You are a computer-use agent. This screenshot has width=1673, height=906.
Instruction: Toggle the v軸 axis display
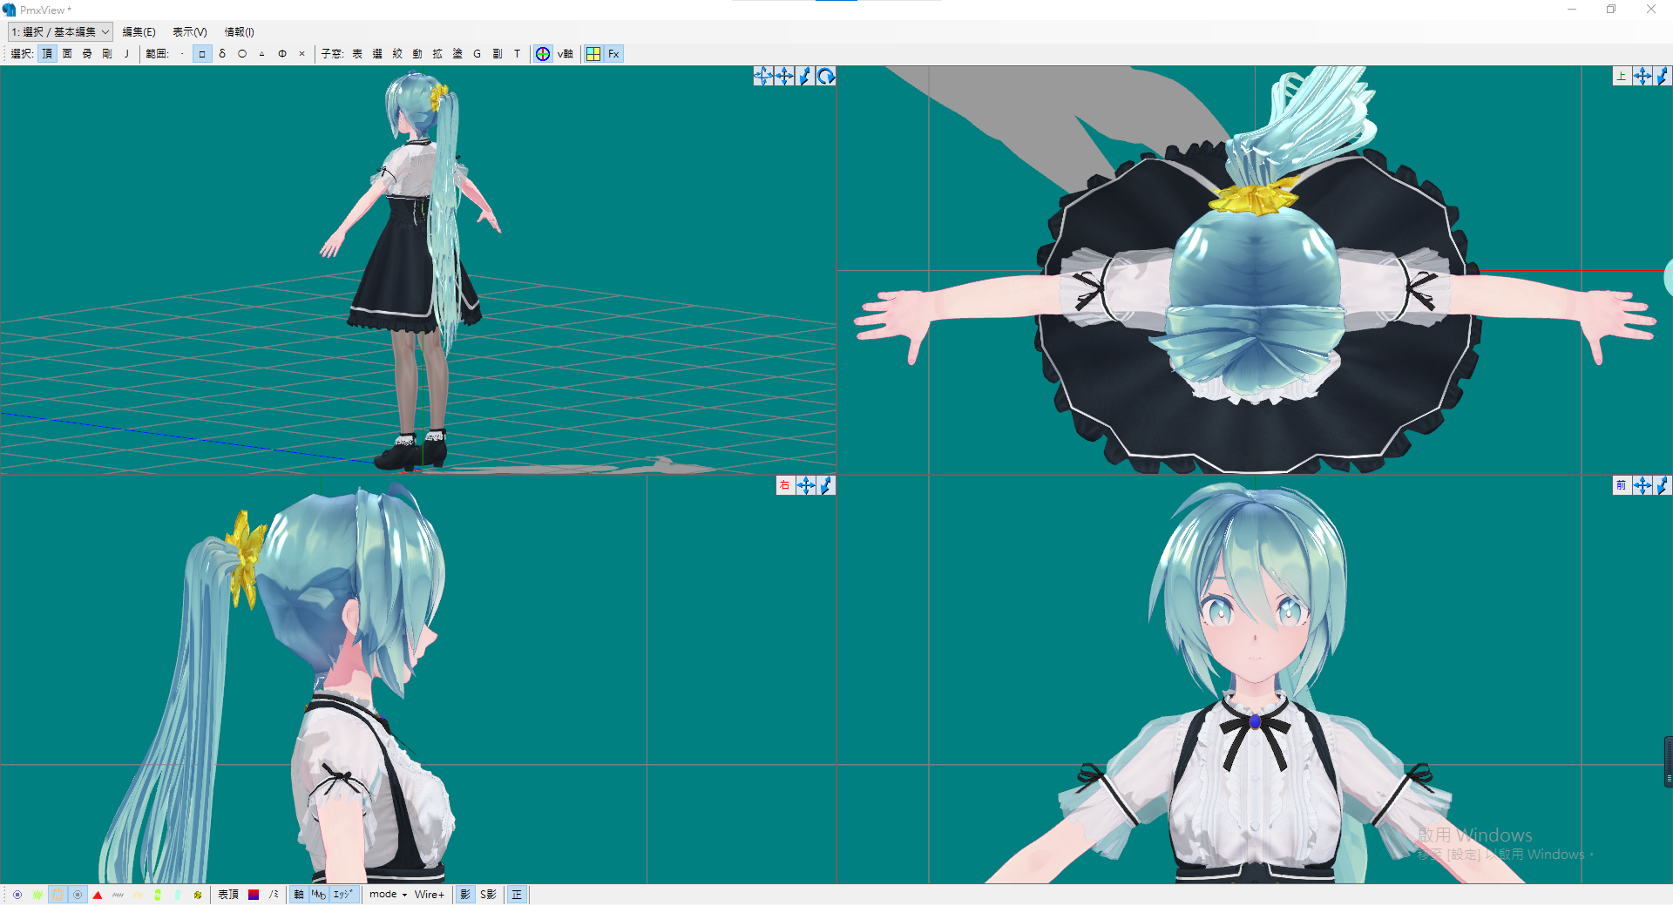click(566, 53)
